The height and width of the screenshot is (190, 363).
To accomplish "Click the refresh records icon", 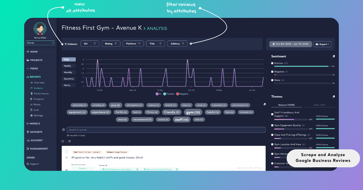I will coord(69,141).
